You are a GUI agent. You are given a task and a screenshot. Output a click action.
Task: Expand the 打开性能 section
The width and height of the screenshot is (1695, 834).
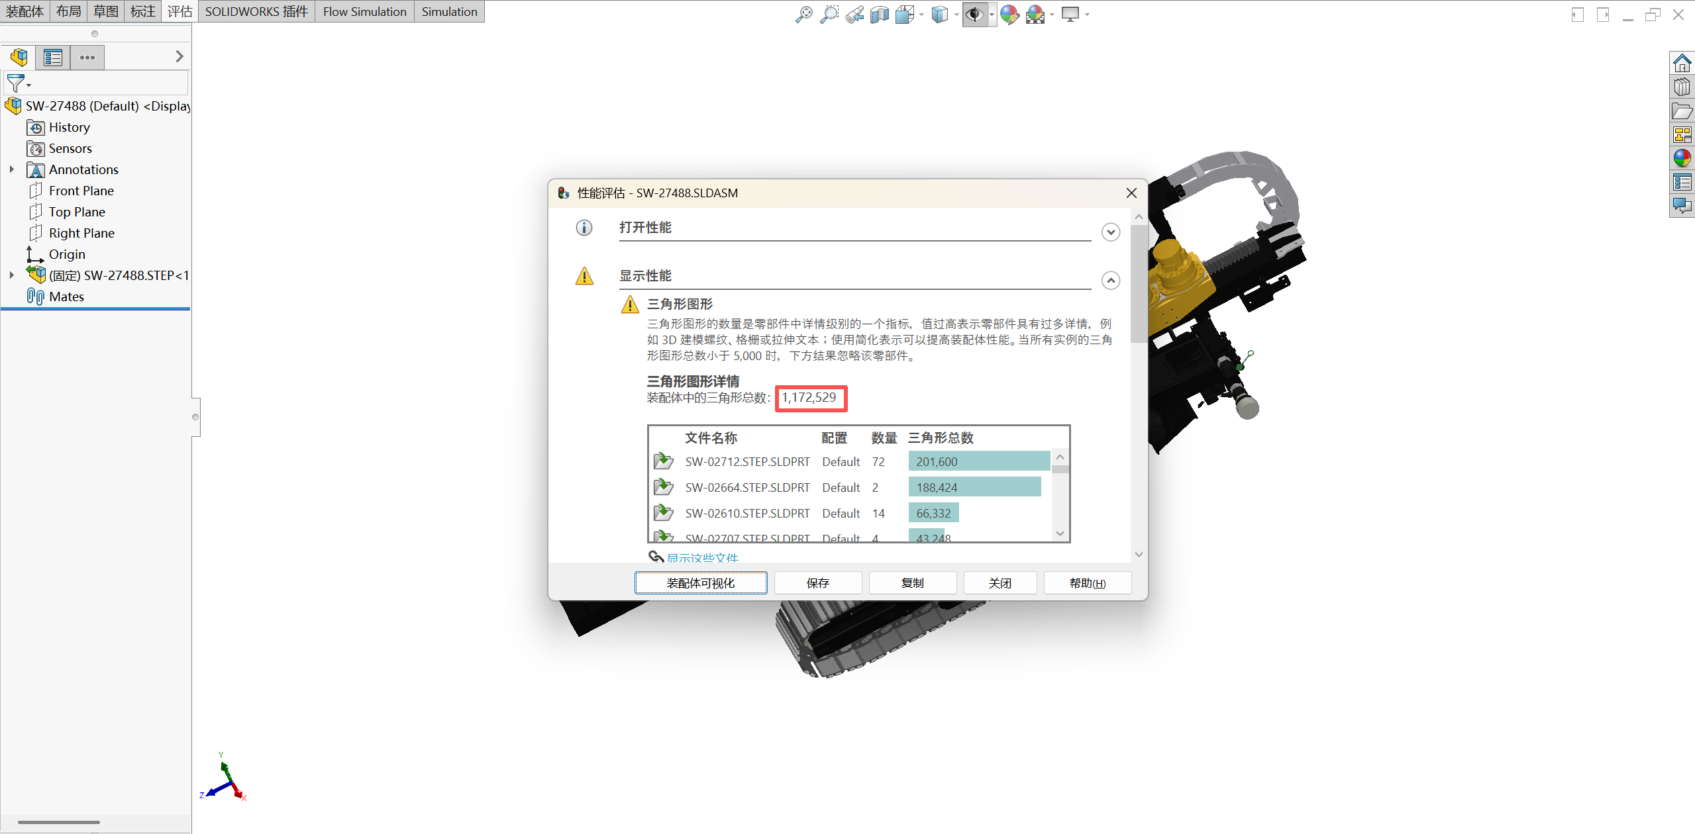1111,232
